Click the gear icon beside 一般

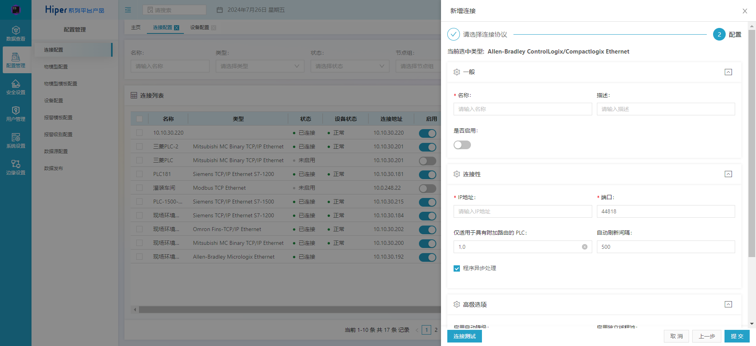457,72
